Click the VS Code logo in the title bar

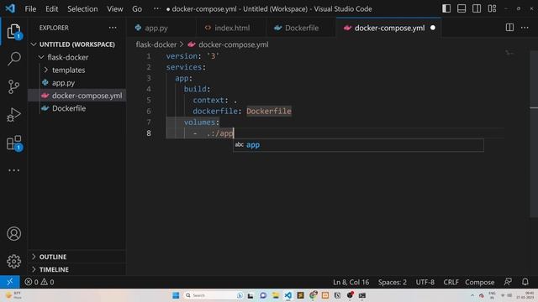point(10,8)
